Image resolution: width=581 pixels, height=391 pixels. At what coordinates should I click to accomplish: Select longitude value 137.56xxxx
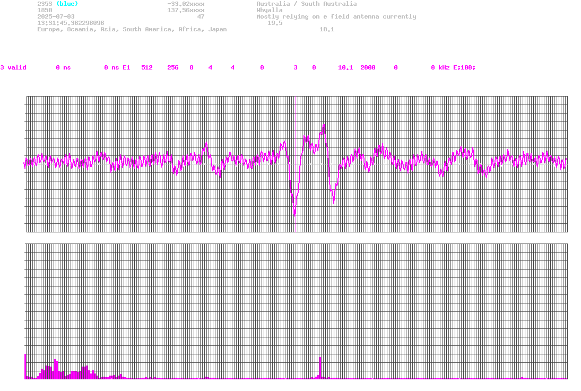click(x=186, y=10)
